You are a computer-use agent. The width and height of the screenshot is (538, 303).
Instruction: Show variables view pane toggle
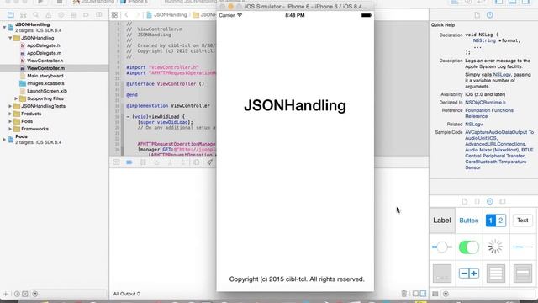415,294
